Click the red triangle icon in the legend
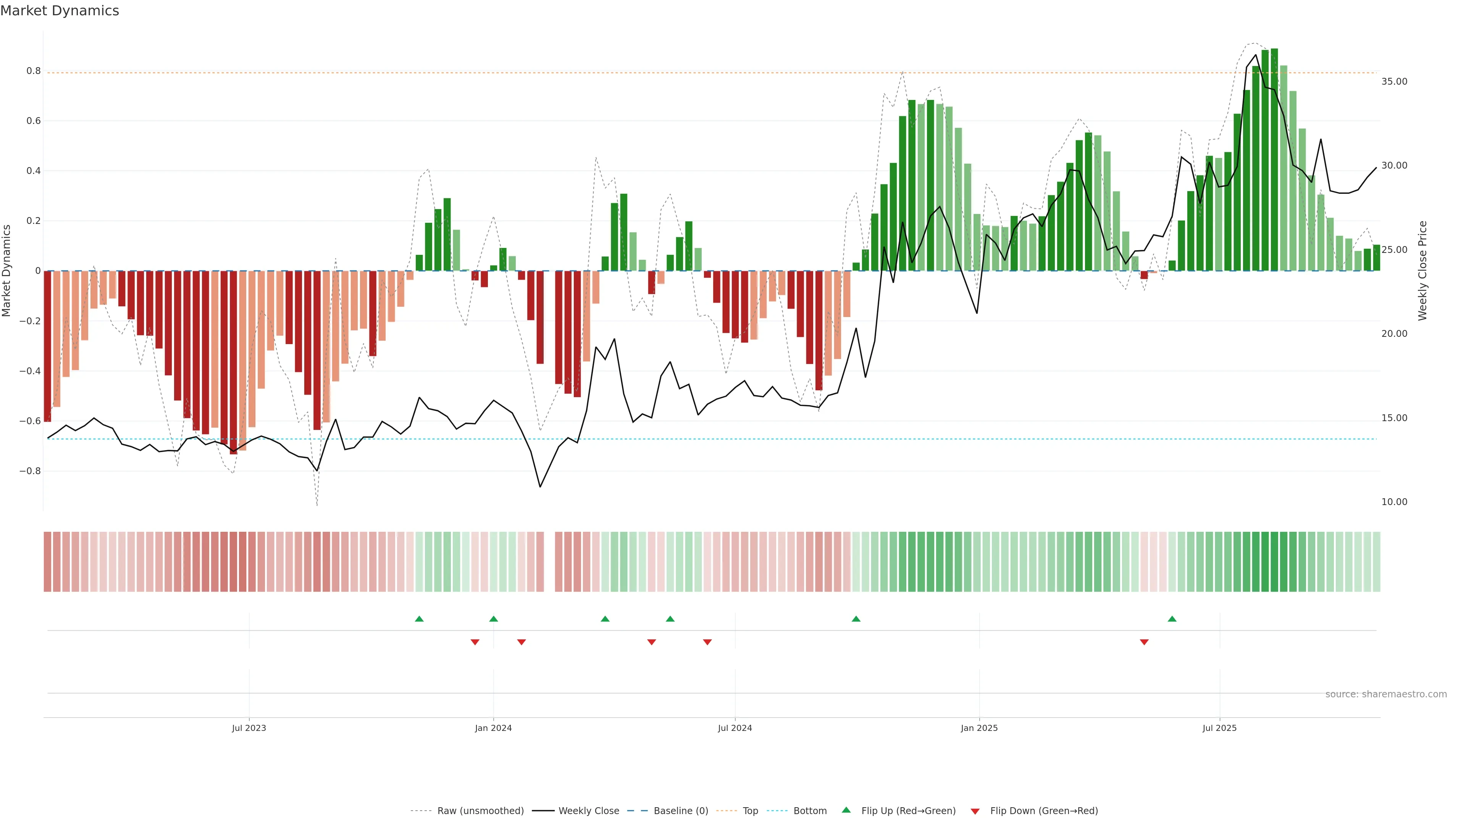Viewport: 1466px width, 824px height. (975, 811)
